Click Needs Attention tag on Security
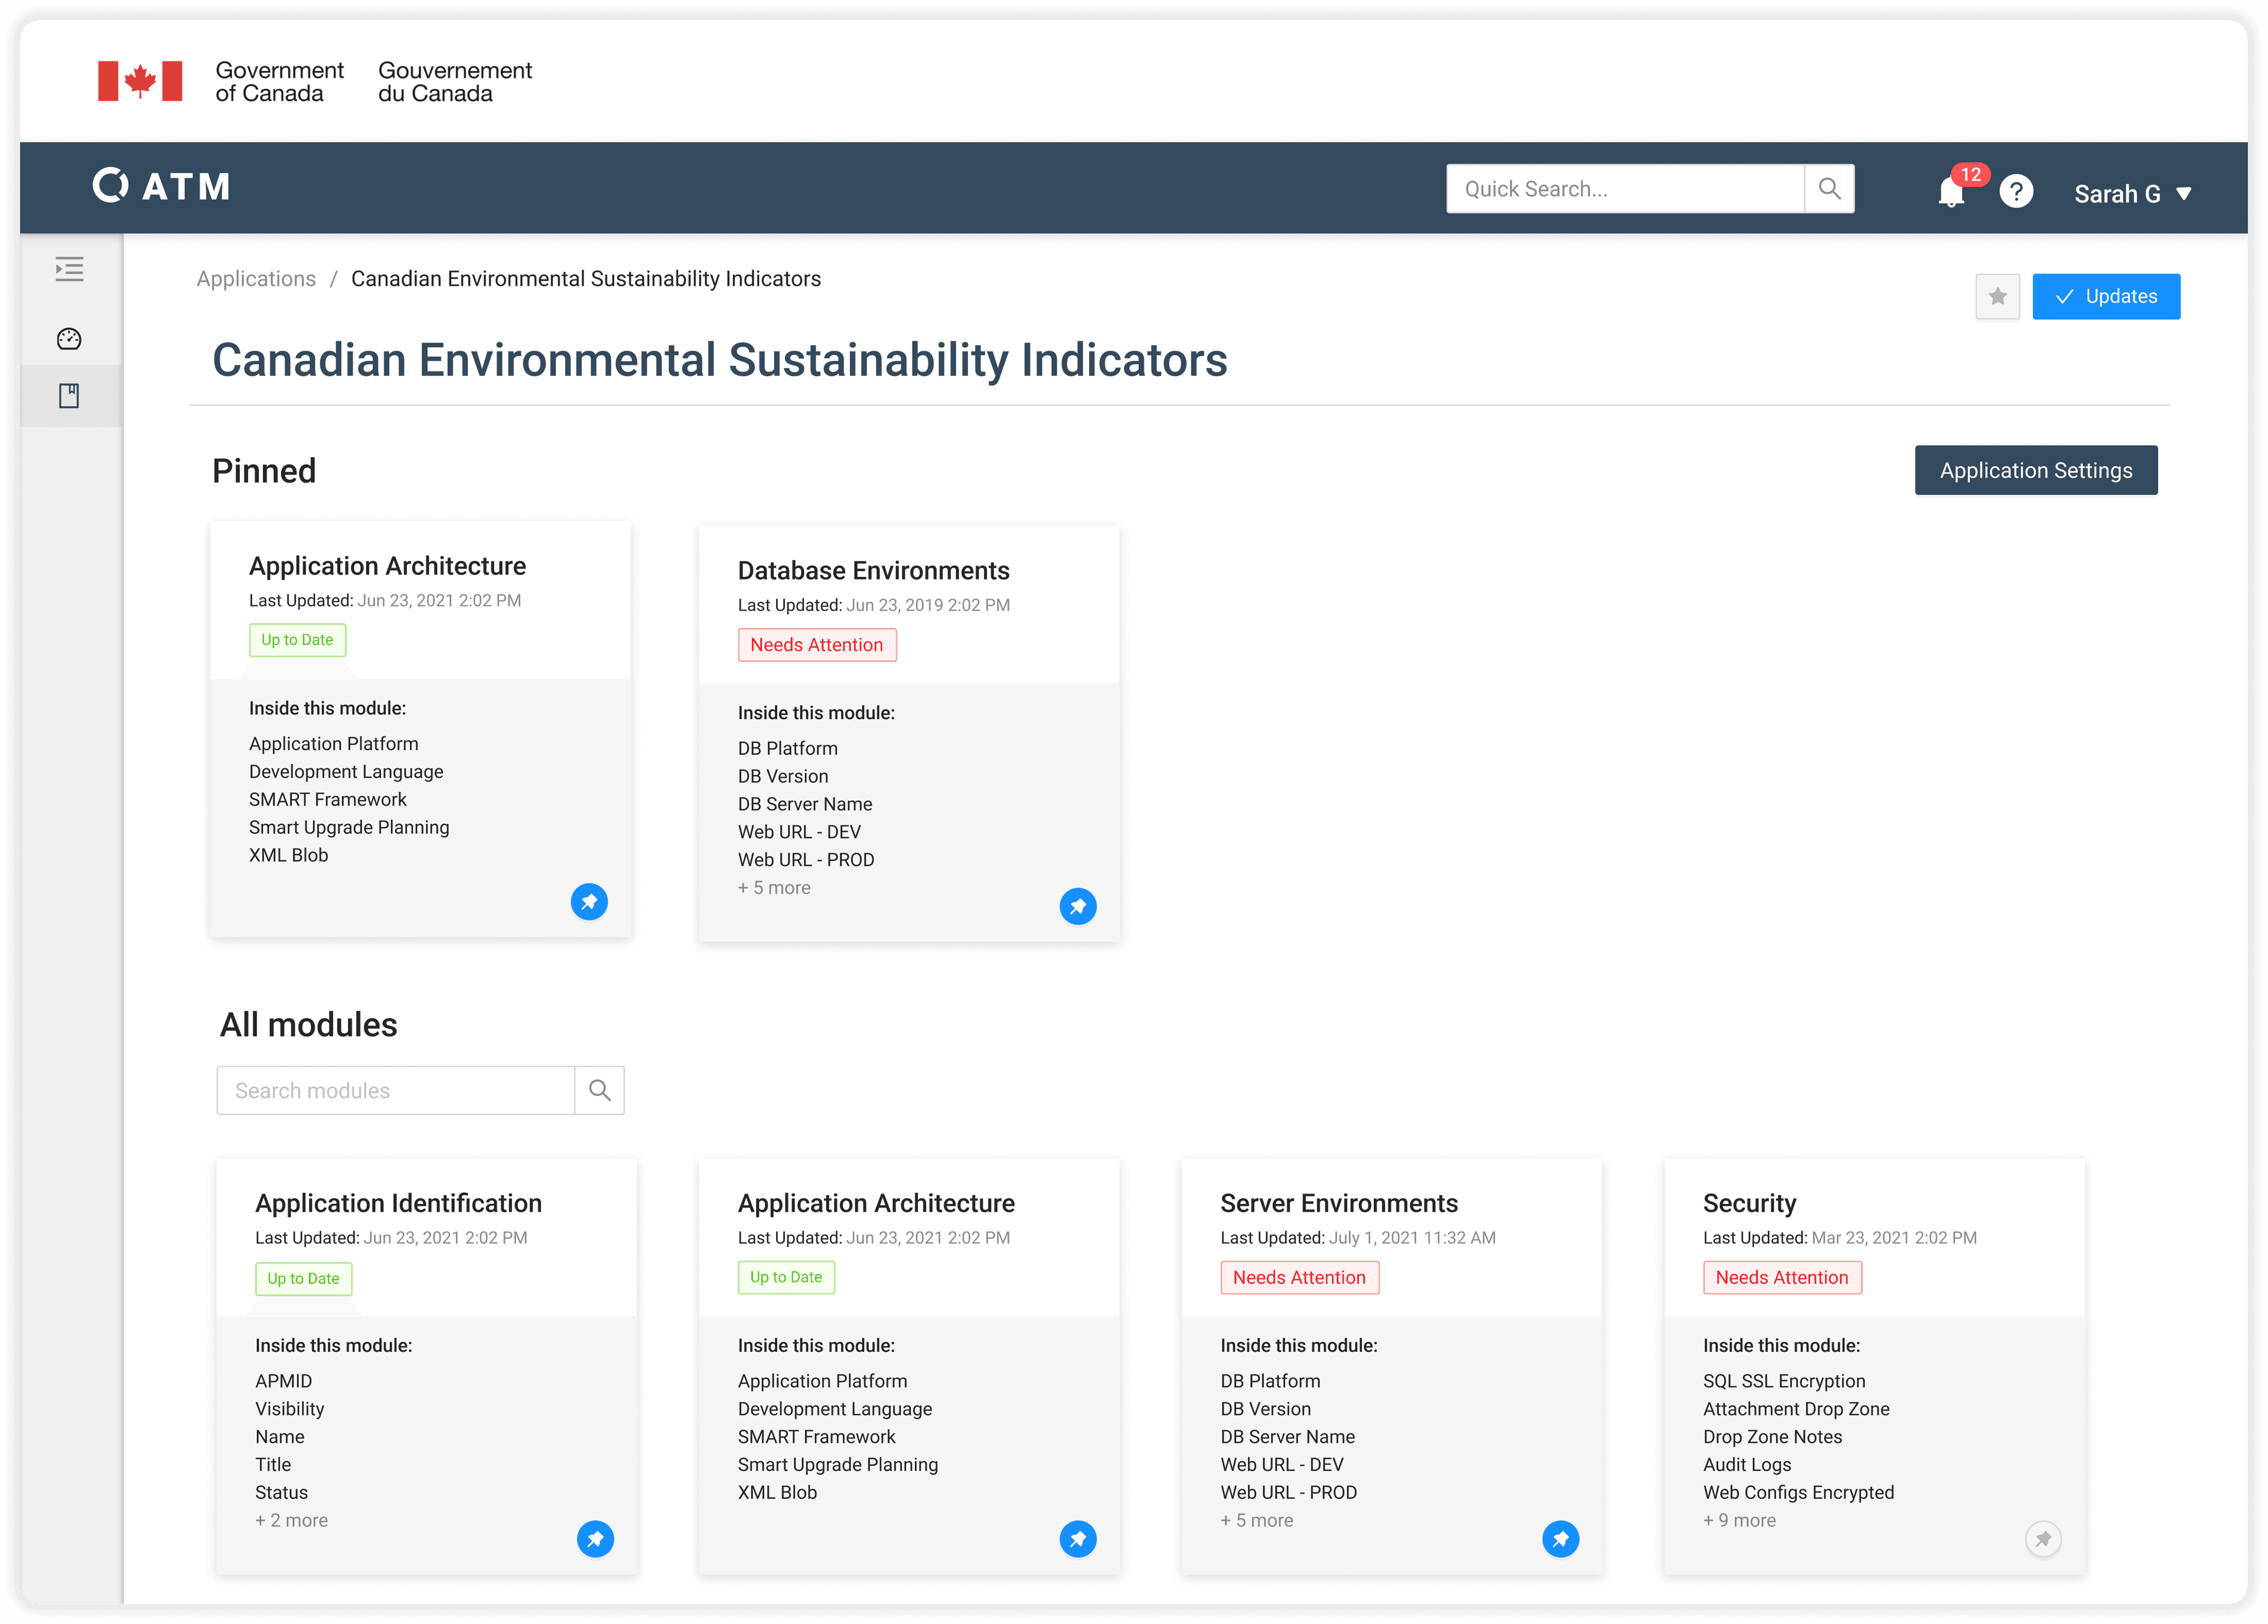 click(1782, 1277)
